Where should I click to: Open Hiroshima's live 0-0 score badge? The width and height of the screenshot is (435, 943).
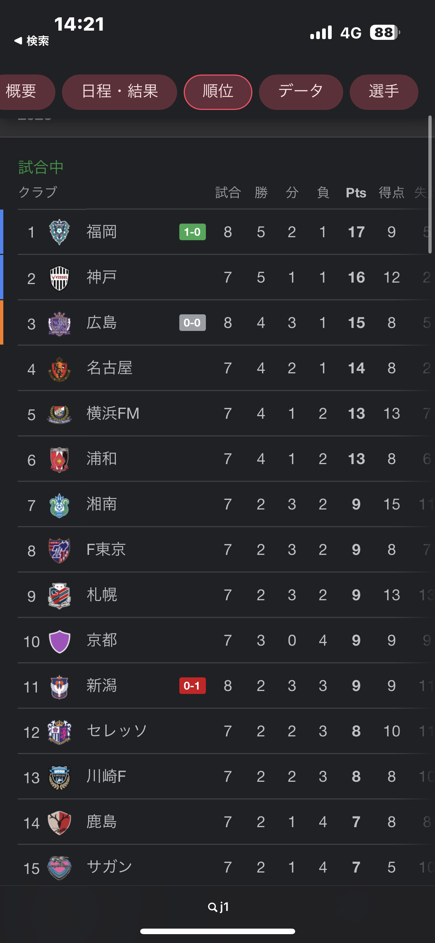(192, 323)
